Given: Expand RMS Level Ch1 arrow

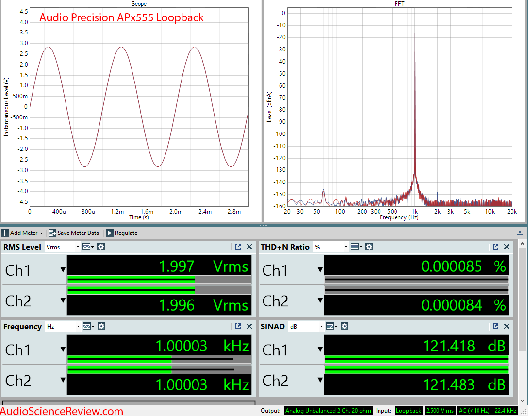Looking at the screenshot, I should (63, 270).
